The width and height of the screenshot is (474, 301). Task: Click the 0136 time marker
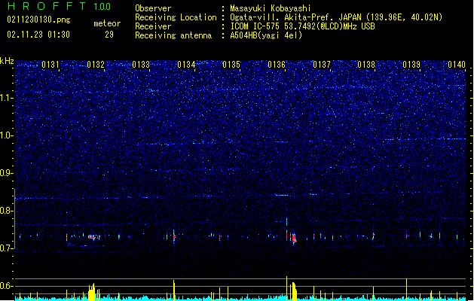[x=277, y=65]
